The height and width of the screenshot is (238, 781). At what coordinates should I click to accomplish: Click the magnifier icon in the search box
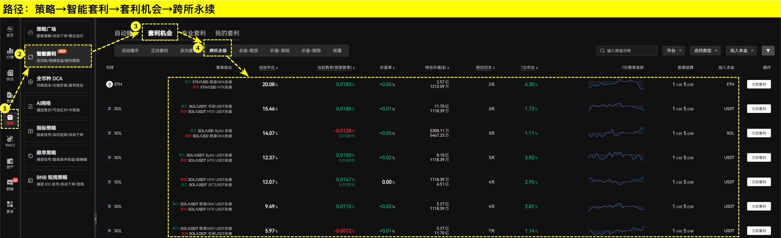click(602, 51)
